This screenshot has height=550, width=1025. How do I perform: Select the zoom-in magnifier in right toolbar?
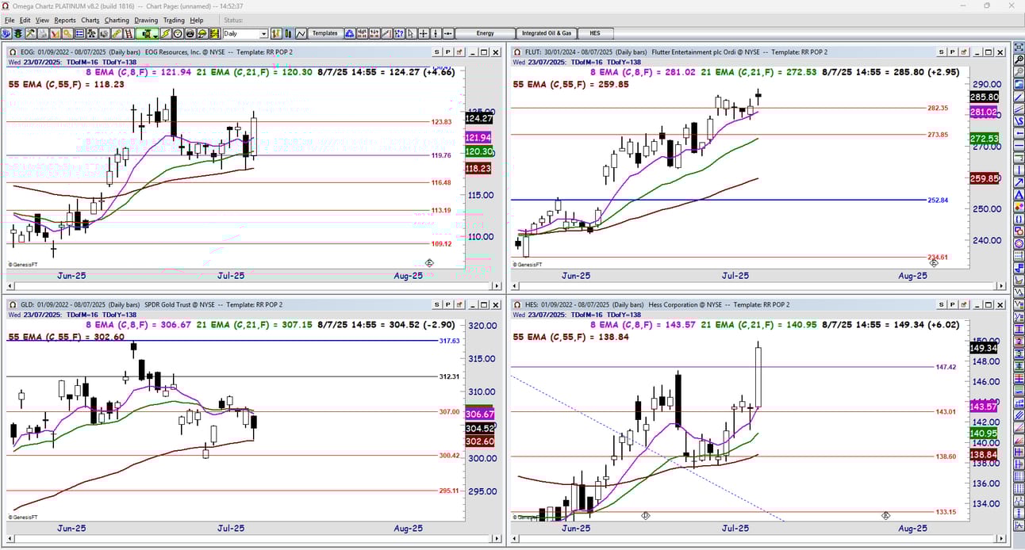click(1019, 59)
